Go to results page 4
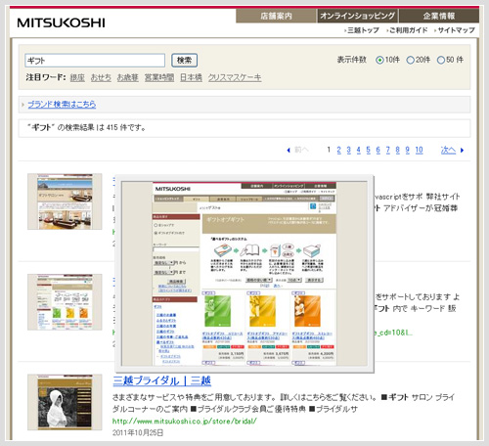Screen dimensions: 489x446 pos(358,150)
